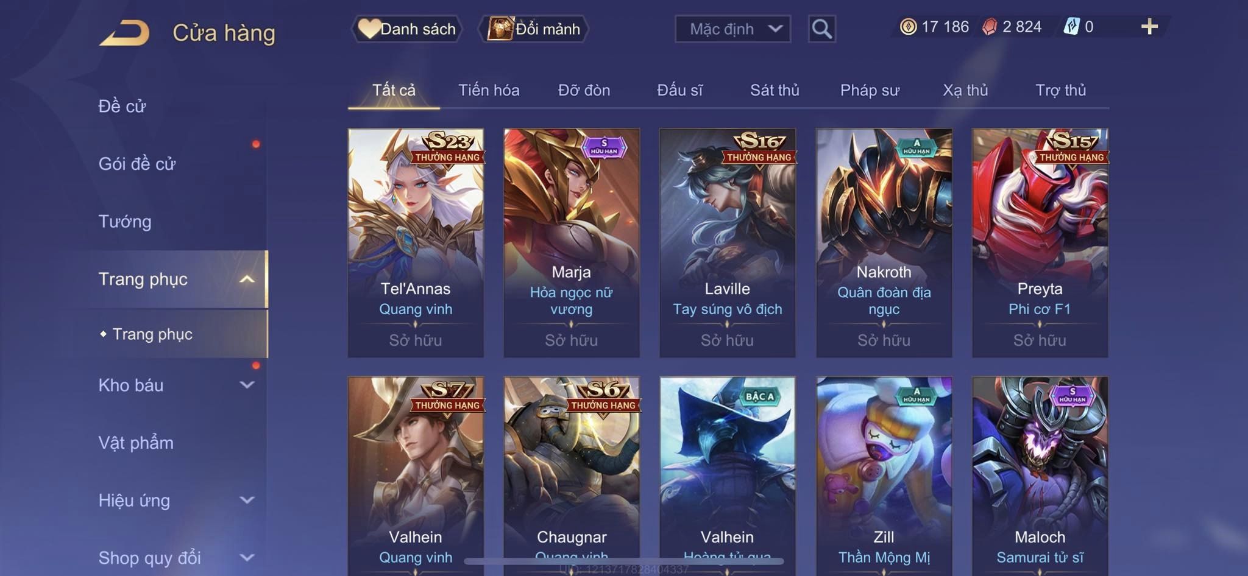This screenshot has height=576, width=1248.
Task: Tap the plus icon to add currency
Action: coord(1149,27)
